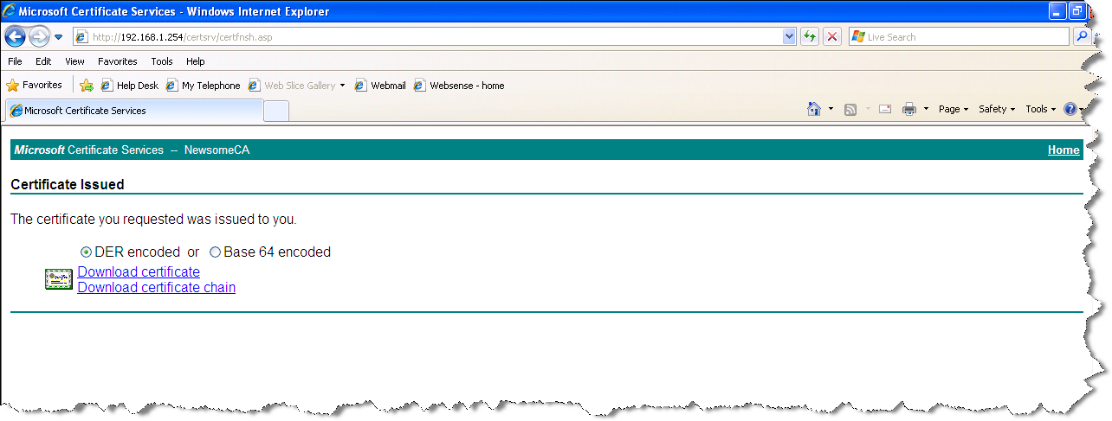This screenshot has height=421, width=1112.
Task: Expand the Web Slice Gallery dropdown arrow
Action: click(342, 86)
